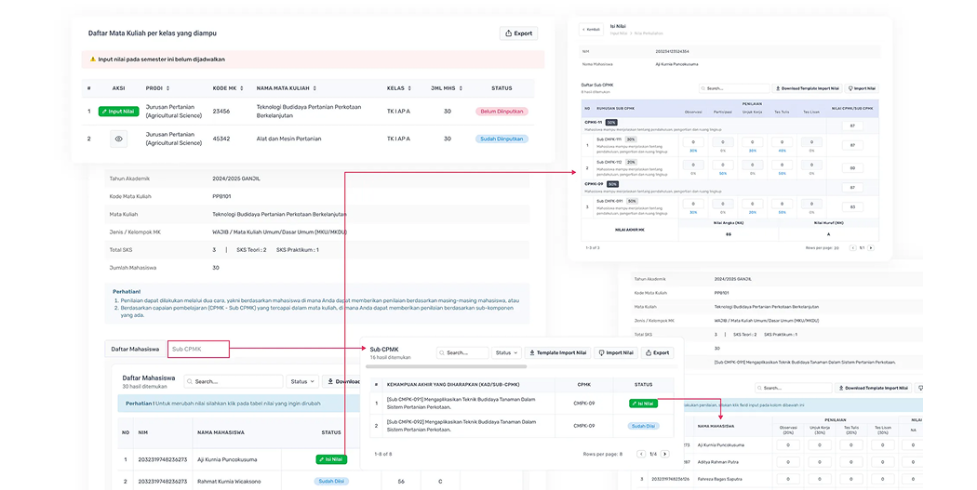Go to next page in Sub CPMK popup
Image resolution: width=977 pixels, height=490 pixels.
pos(665,454)
